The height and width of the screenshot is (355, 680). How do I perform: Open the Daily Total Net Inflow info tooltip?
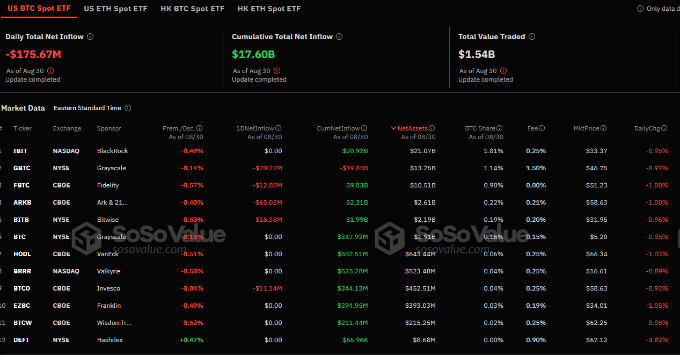pos(90,37)
